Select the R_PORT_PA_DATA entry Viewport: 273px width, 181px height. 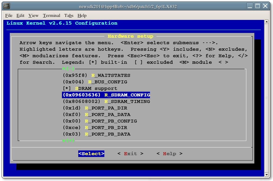point(96,115)
